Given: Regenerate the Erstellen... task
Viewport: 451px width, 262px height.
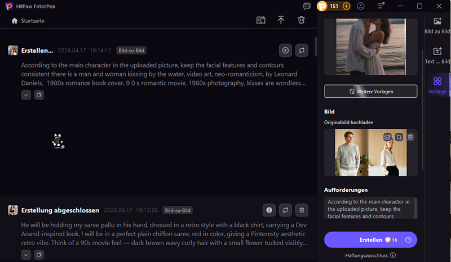Looking at the screenshot, I should point(302,50).
